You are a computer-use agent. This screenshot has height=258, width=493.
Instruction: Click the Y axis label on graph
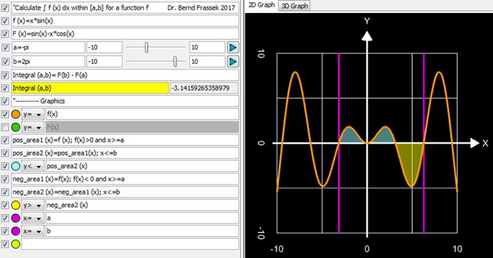click(x=367, y=21)
